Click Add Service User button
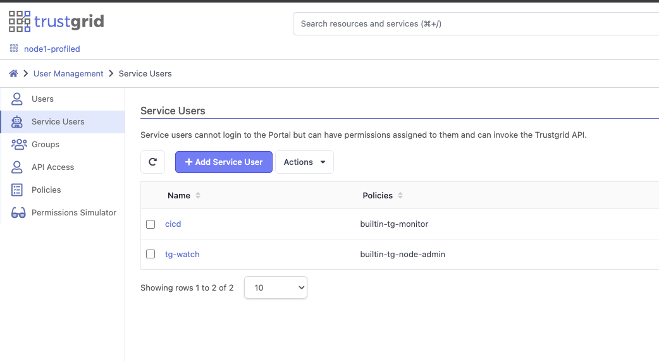659x362 pixels. pos(223,162)
